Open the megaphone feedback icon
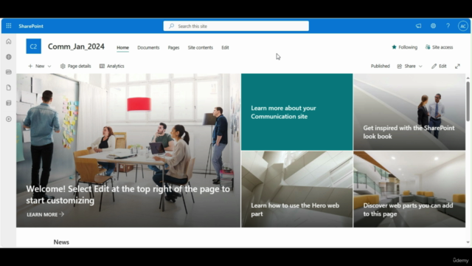472x266 pixels. tap(418, 26)
